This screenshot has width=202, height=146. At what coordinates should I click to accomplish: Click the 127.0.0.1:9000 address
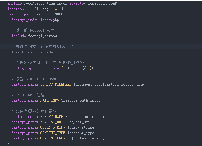click(50, 14)
